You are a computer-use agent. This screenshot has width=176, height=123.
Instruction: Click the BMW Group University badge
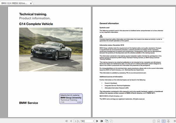[x=71, y=99]
